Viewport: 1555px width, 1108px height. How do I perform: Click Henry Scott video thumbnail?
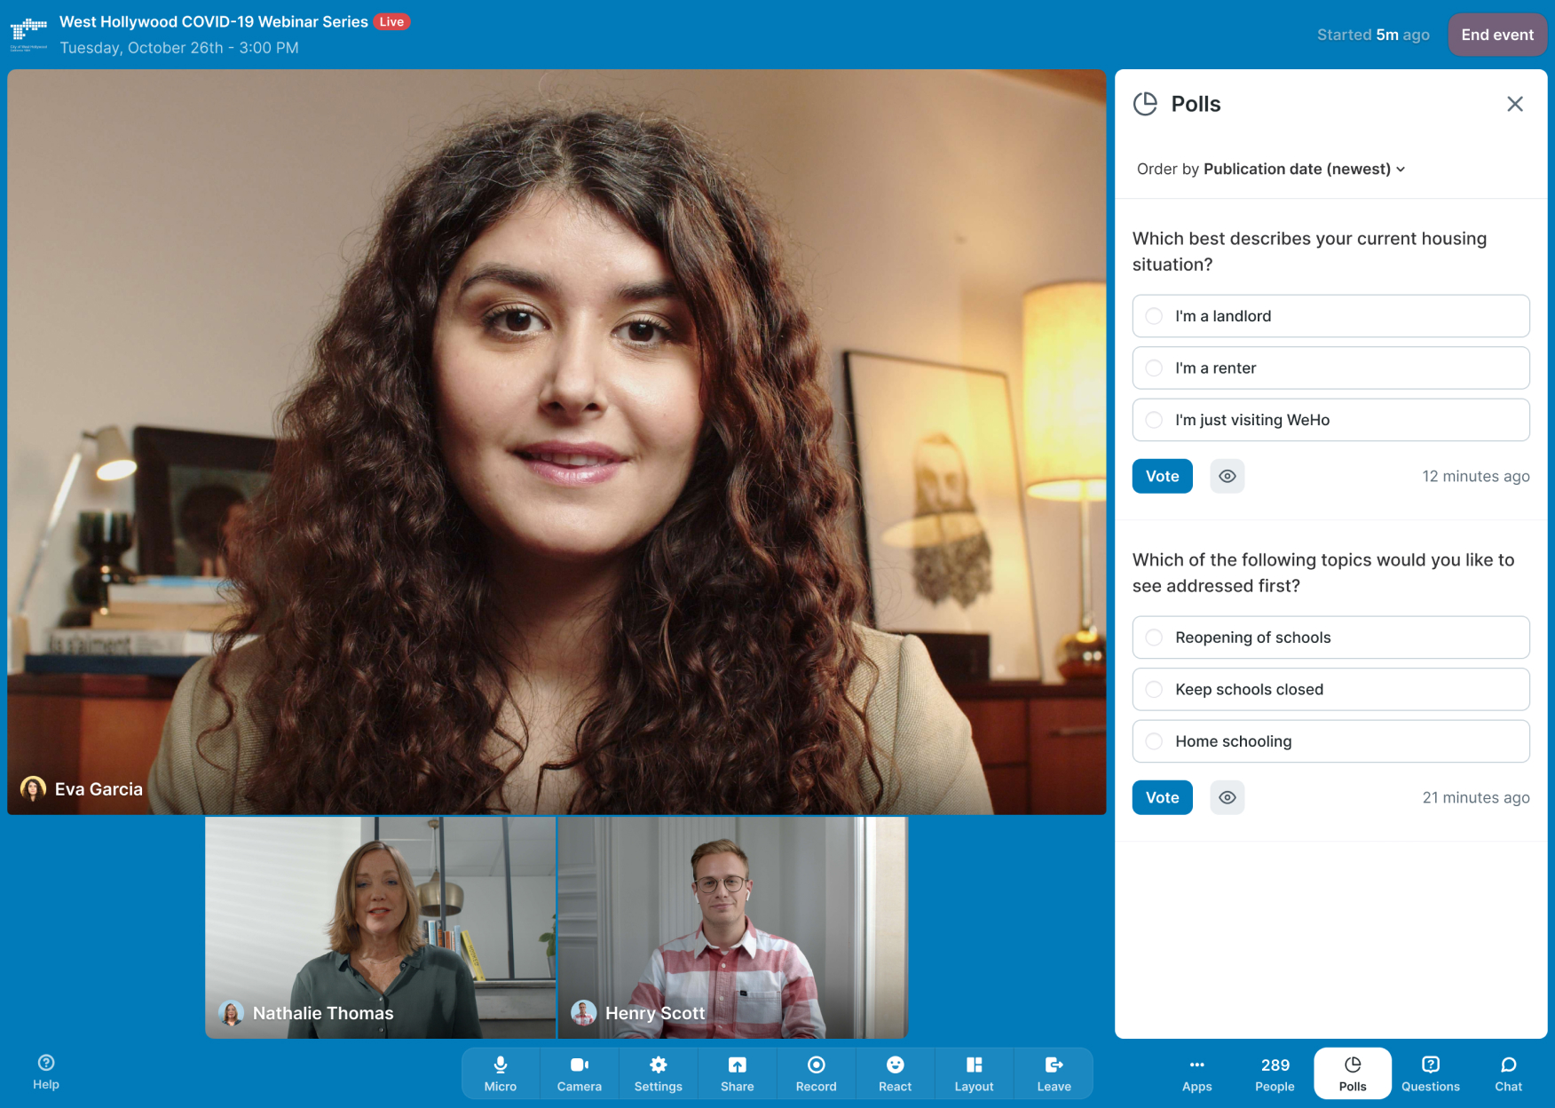pos(733,927)
